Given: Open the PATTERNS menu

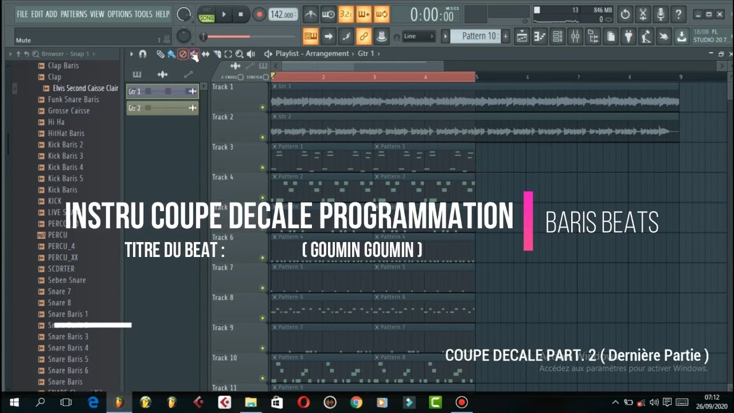Looking at the screenshot, I should pyautogui.click(x=74, y=14).
